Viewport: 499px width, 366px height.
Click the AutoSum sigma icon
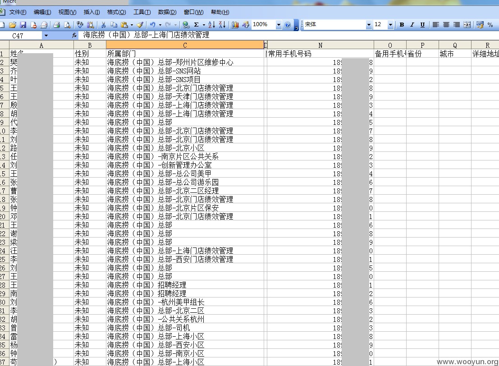coord(197,24)
